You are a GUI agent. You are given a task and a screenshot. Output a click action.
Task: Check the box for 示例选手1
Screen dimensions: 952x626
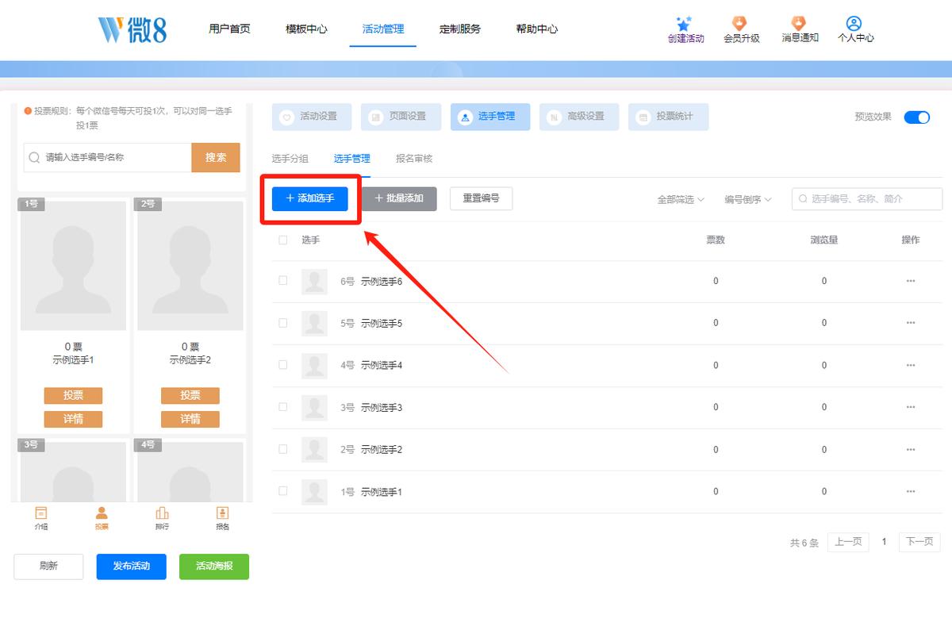tap(283, 491)
